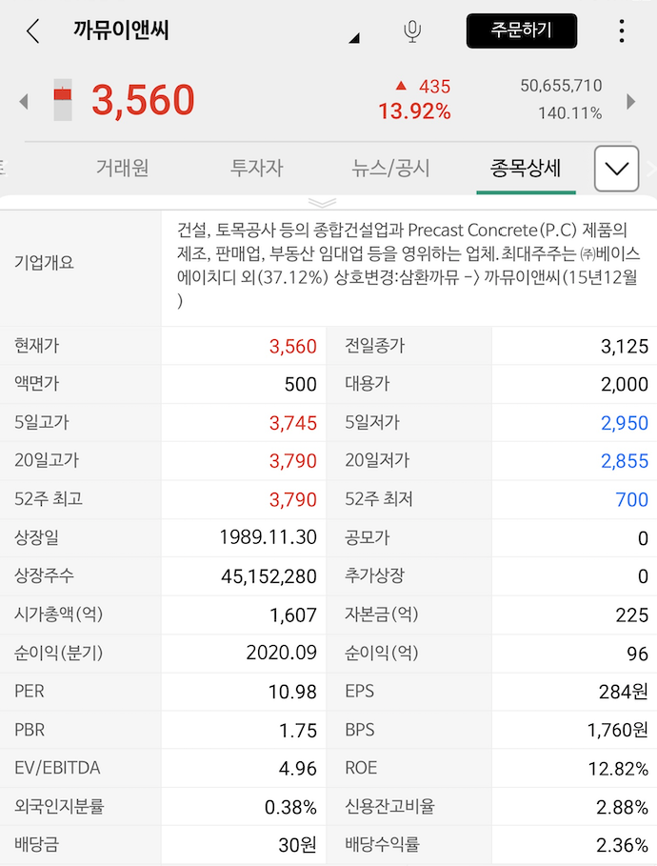
Task: Tap the red candlestick chart icon
Action: coord(63,100)
